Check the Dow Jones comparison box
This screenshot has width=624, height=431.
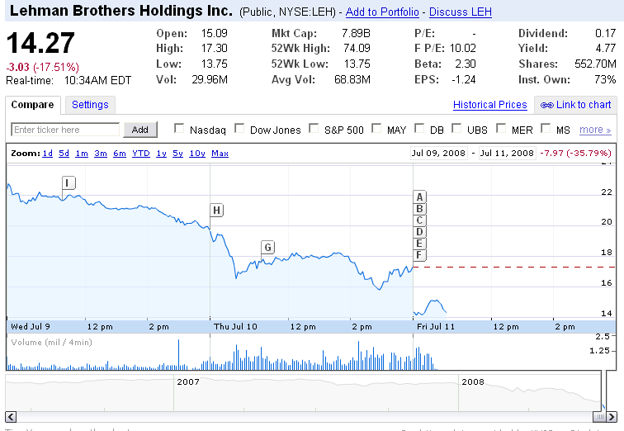(239, 129)
